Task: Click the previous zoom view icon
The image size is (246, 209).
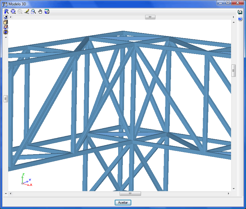Action: coord(6,11)
